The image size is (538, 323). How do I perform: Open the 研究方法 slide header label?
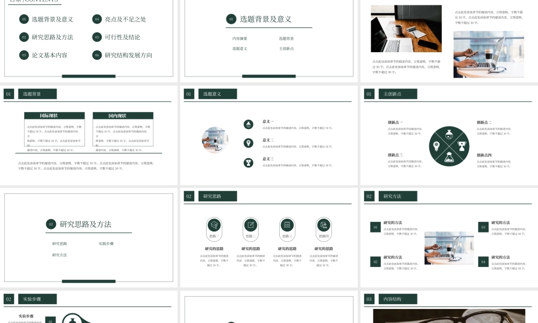pos(398,196)
